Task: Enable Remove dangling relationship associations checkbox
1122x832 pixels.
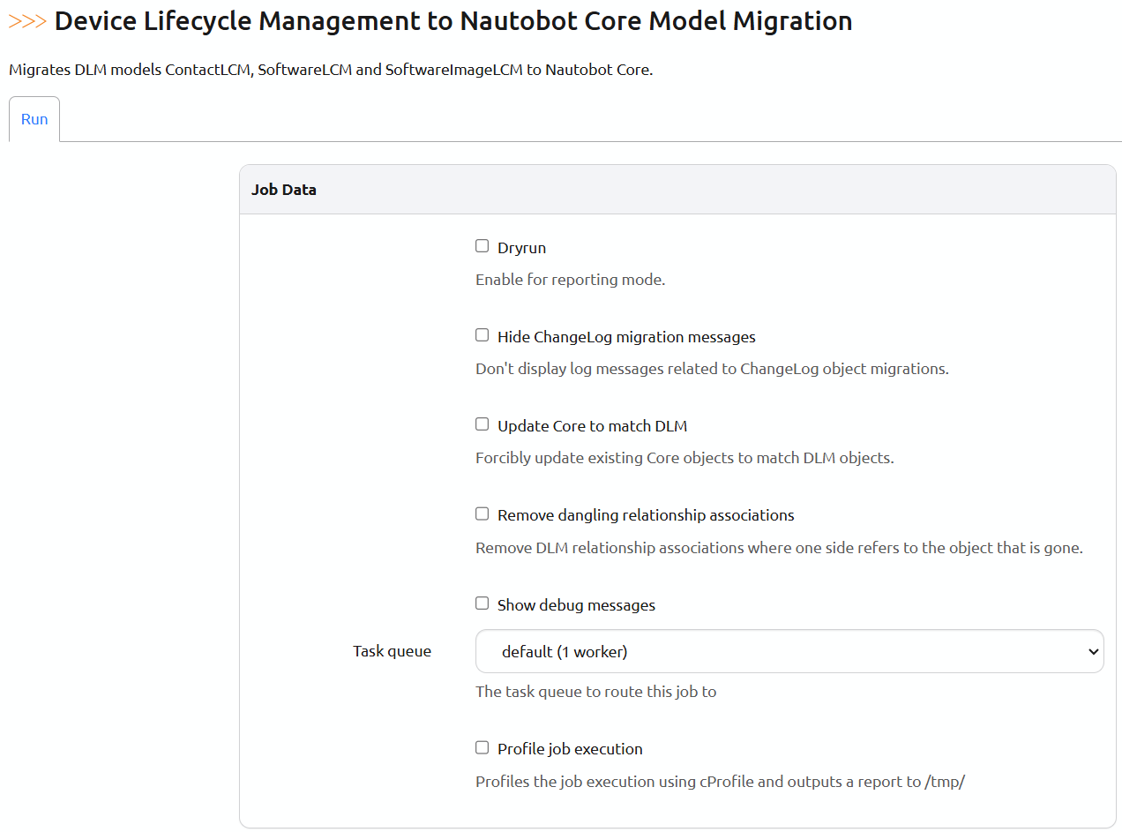Action: point(482,513)
